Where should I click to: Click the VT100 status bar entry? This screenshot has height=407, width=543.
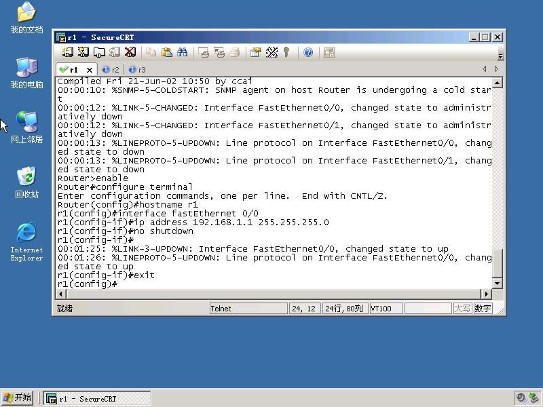[x=386, y=309]
